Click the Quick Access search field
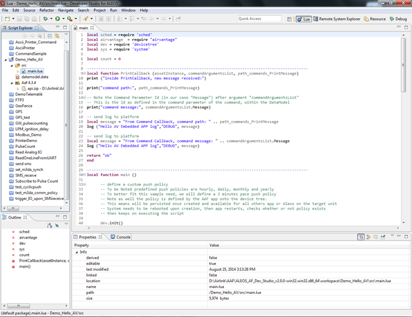 [259, 19]
